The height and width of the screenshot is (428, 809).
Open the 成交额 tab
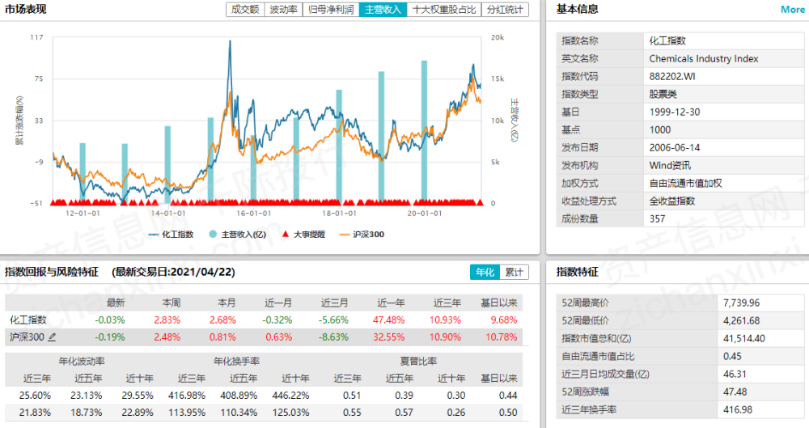tap(245, 10)
